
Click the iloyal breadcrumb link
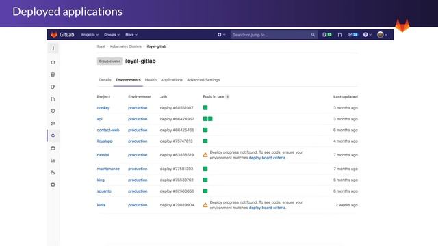click(101, 46)
